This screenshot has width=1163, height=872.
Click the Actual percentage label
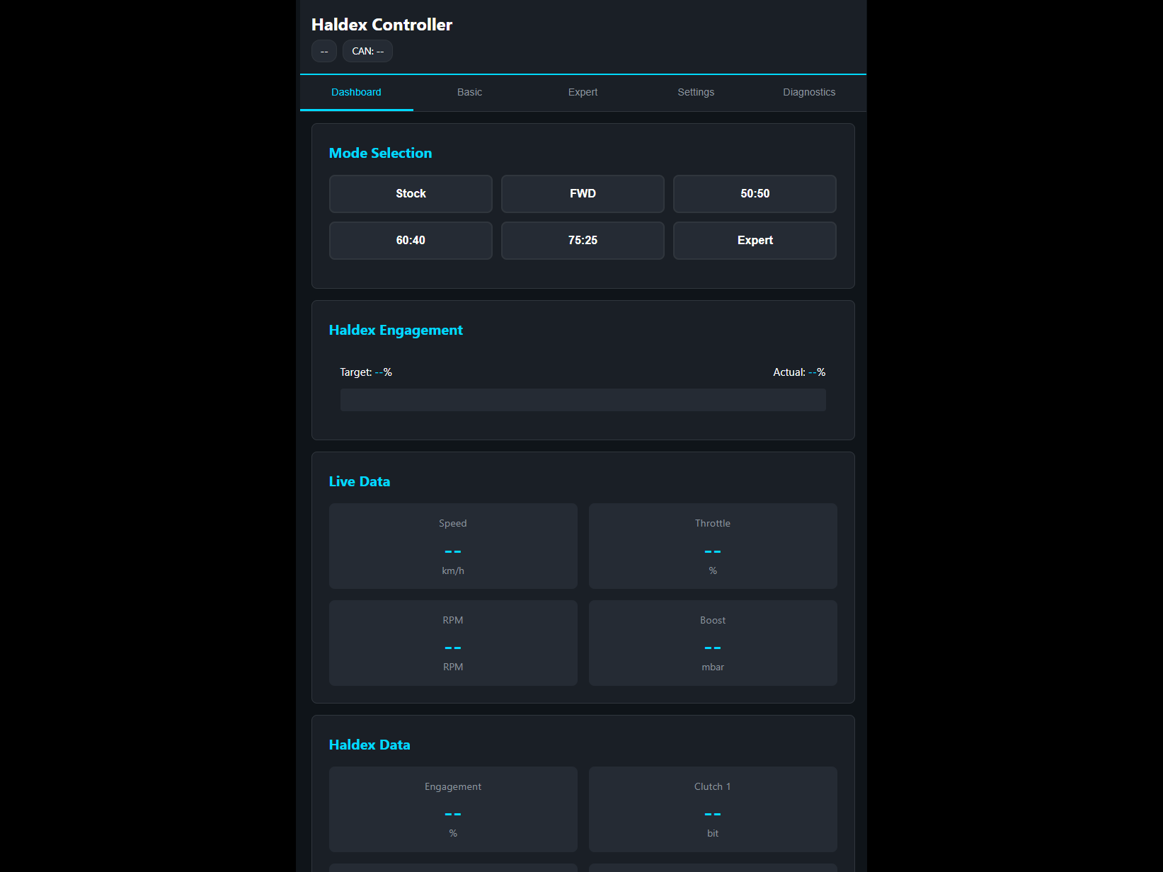point(799,372)
